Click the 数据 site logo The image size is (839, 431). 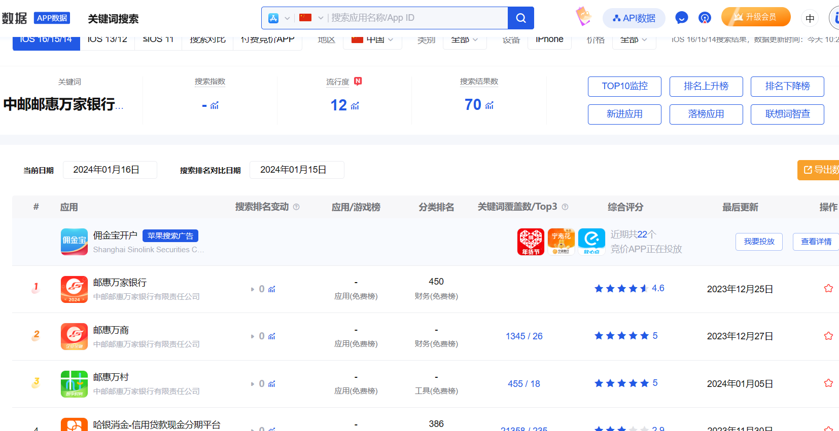pos(14,18)
